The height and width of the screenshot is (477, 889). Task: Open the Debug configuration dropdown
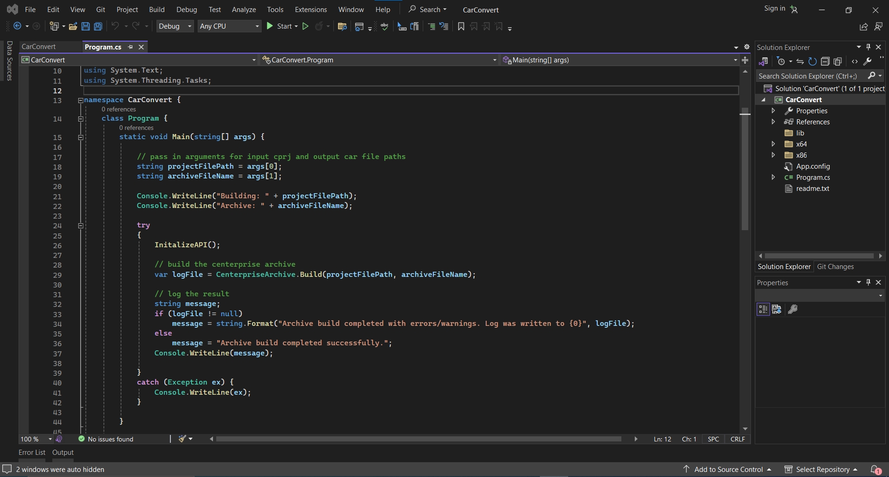tap(175, 26)
